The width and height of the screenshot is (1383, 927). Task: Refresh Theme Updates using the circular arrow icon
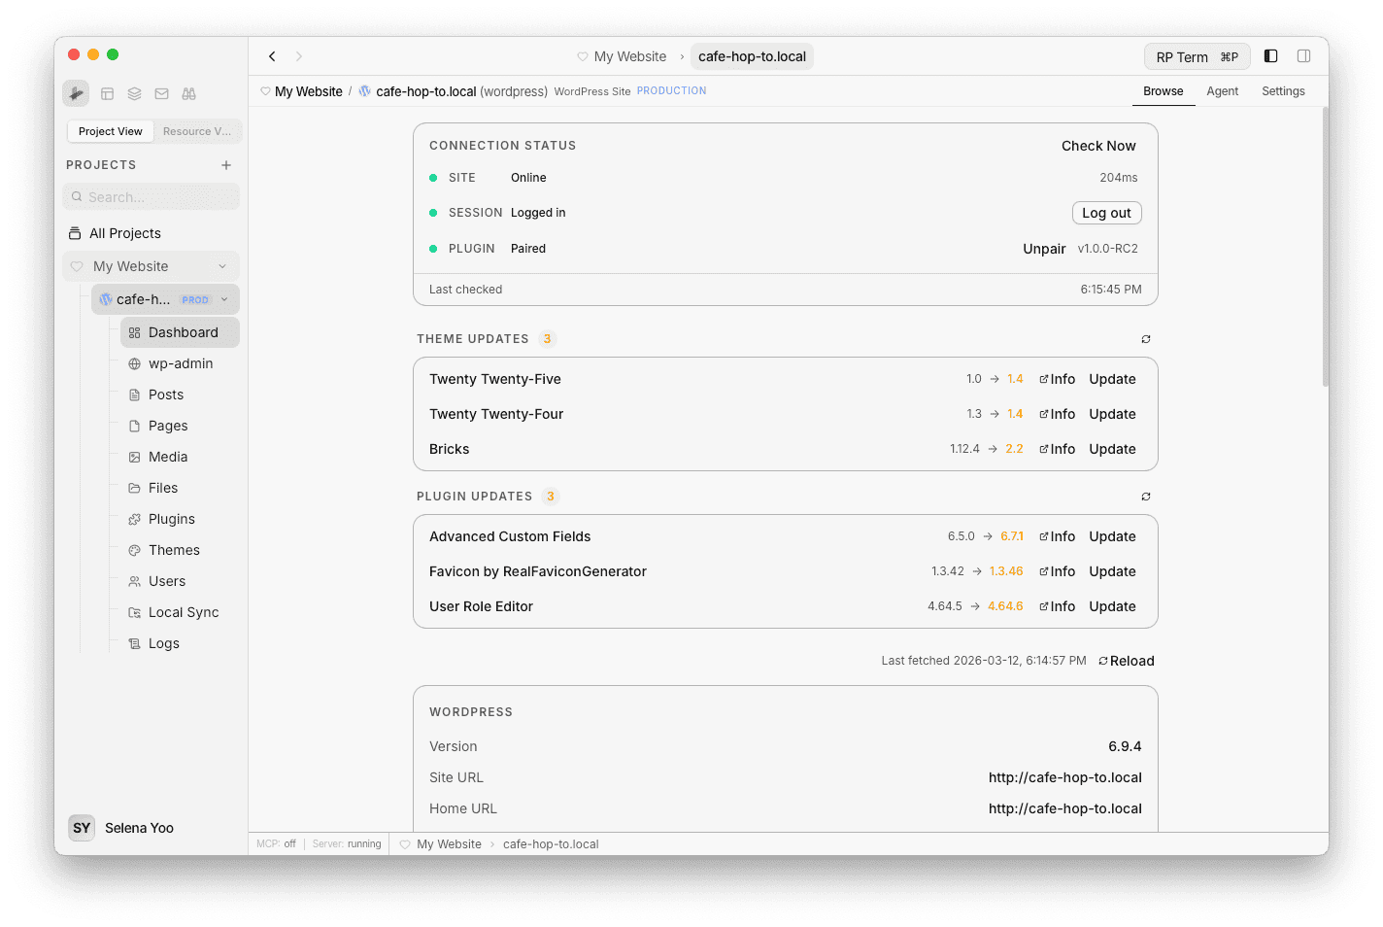pyautogui.click(x=1146, y=339)
